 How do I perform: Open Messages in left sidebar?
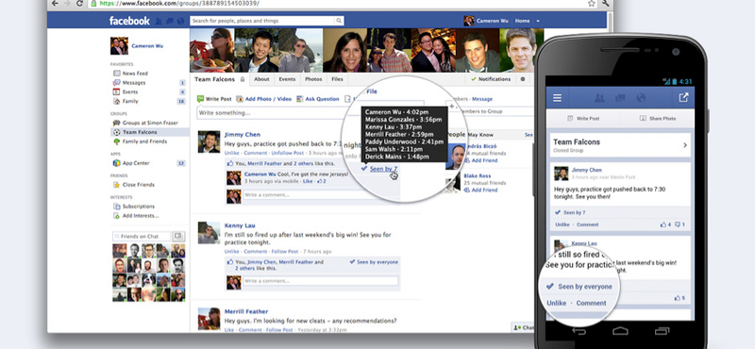(134, 82)
